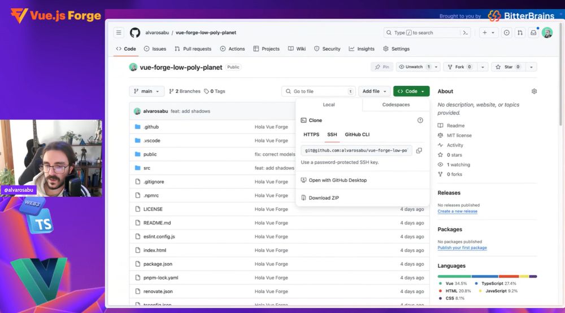Select SSH clone method
The width and height of the screenshot is (565, 313).
(x=332, y=135)
